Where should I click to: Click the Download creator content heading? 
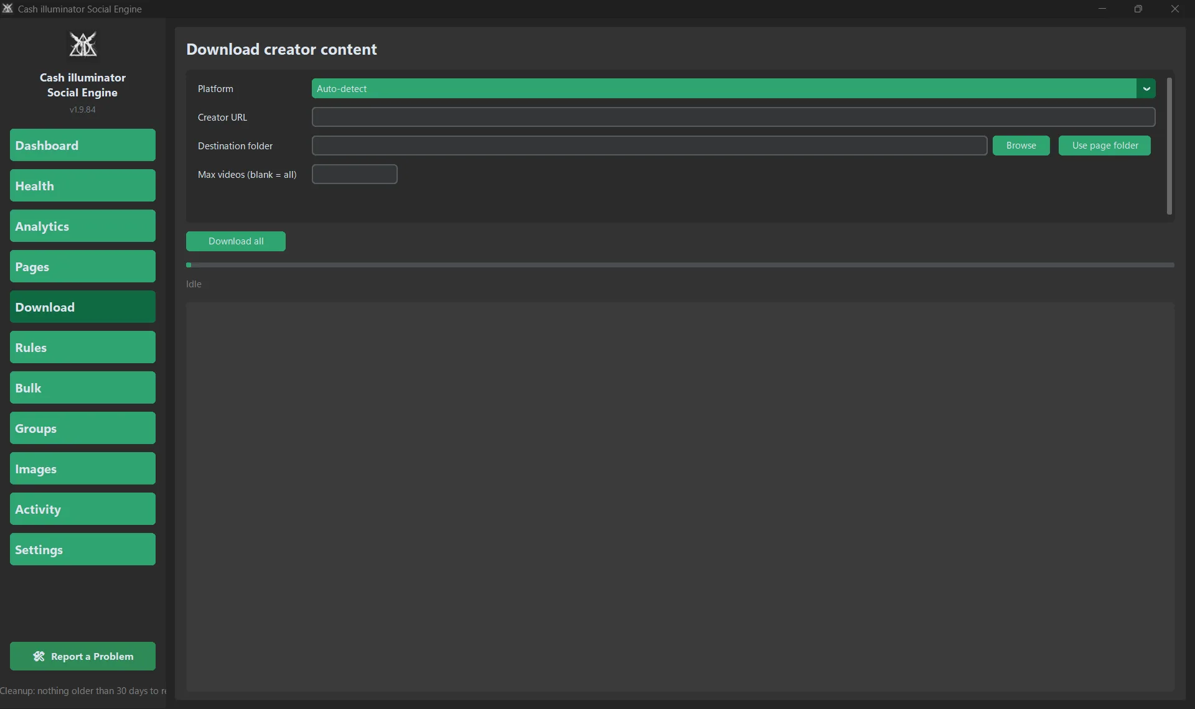281,49
